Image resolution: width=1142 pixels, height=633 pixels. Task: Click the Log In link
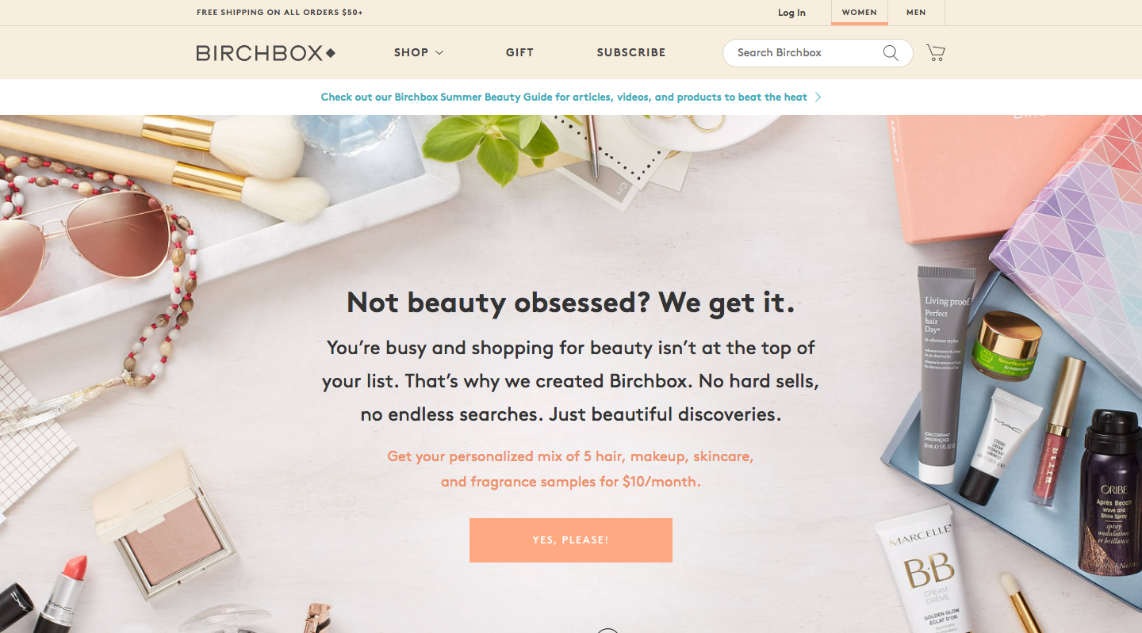(x=791, y=13)
